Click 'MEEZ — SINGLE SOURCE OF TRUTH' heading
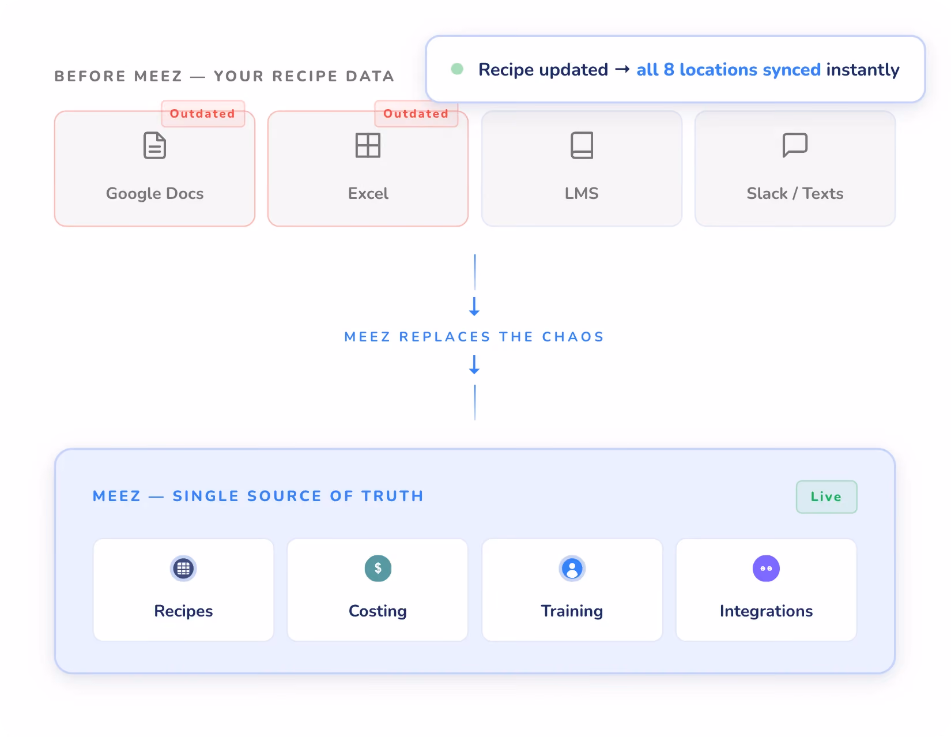The image size is (951, 737). tap(258, 496)
